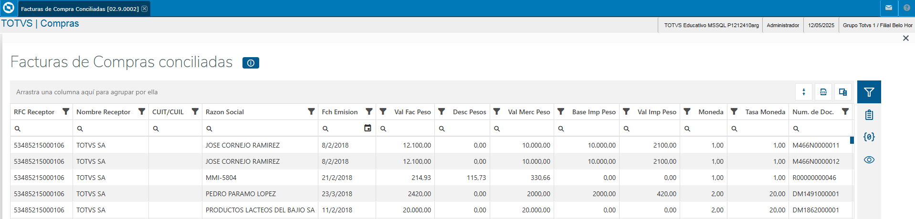Click the help question mark icon
Screen dimensions: 915x219
(906, 8)
